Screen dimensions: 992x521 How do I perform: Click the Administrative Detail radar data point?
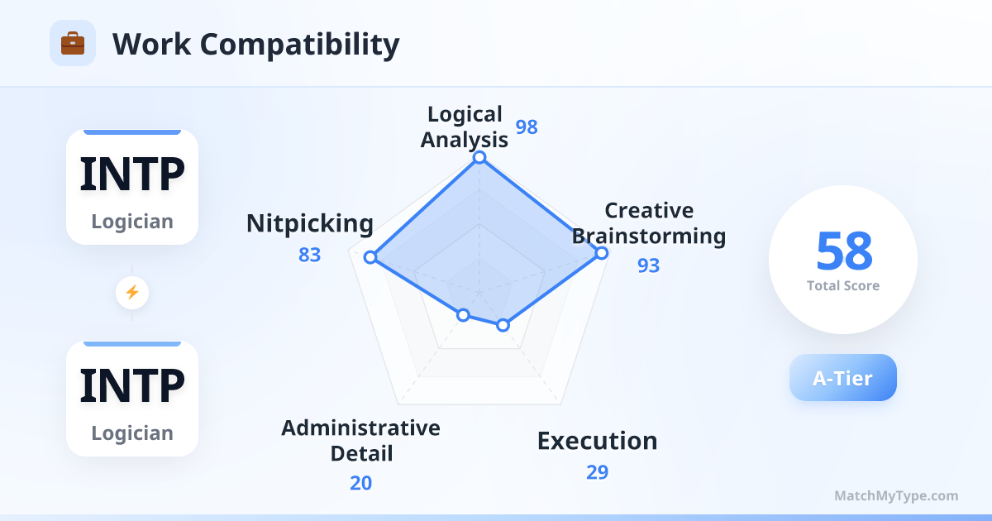(x=463, y=315)
